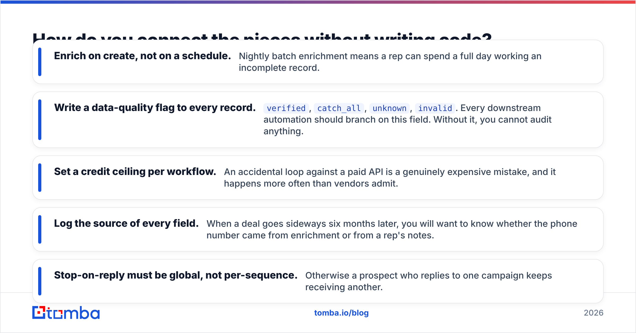636x333 pixels.
Task: Click the 'unknown' code tag
Action: point(389,108)
